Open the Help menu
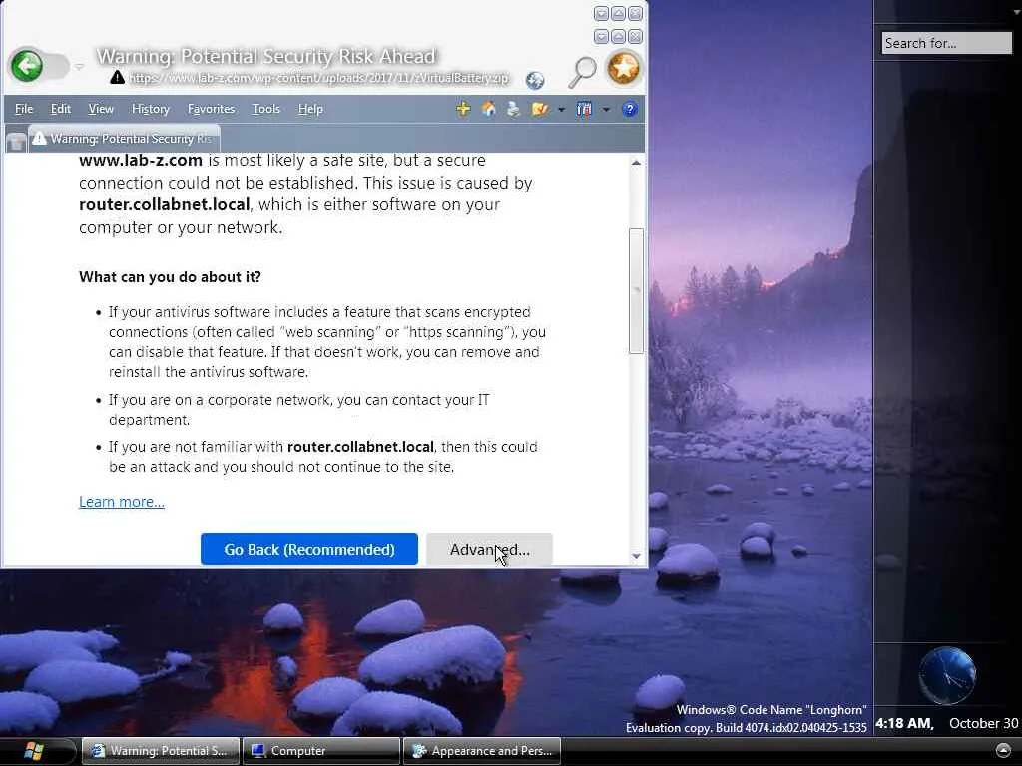The image size is (1022, 766). pos(311,109)
